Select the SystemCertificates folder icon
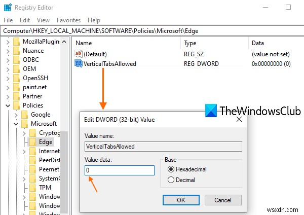304x215 pixels. [33, 178]
